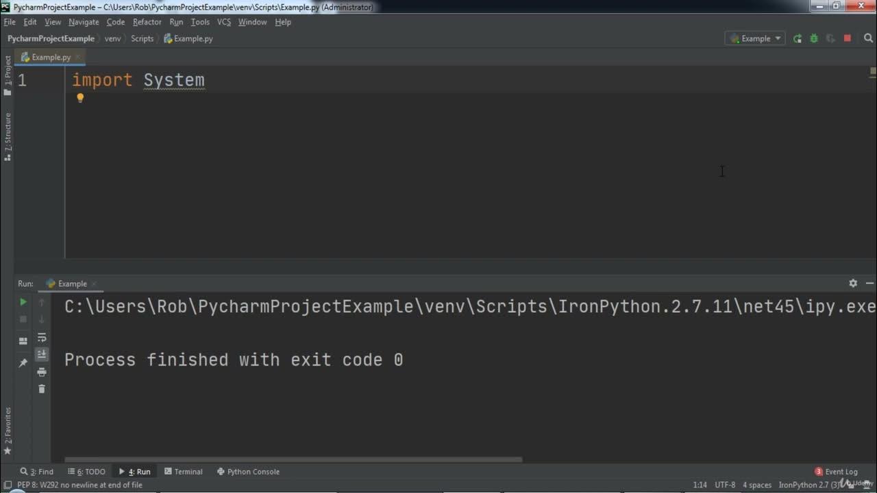Open the 6: TODO tool window
877x493 pixels.
coord(86,472)
